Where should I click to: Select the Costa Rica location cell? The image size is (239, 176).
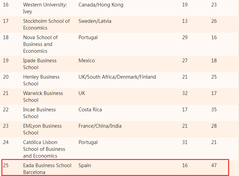tap(90, 110)
